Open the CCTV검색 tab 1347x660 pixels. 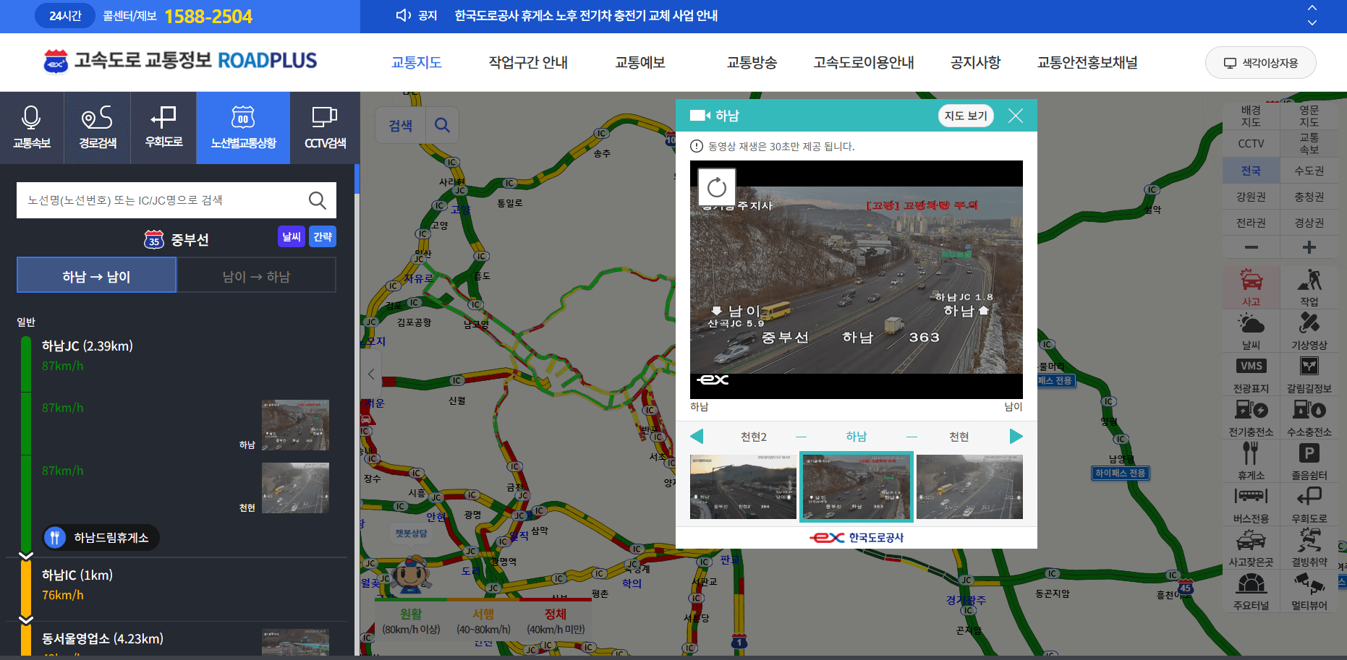click(x=325, y=127)
